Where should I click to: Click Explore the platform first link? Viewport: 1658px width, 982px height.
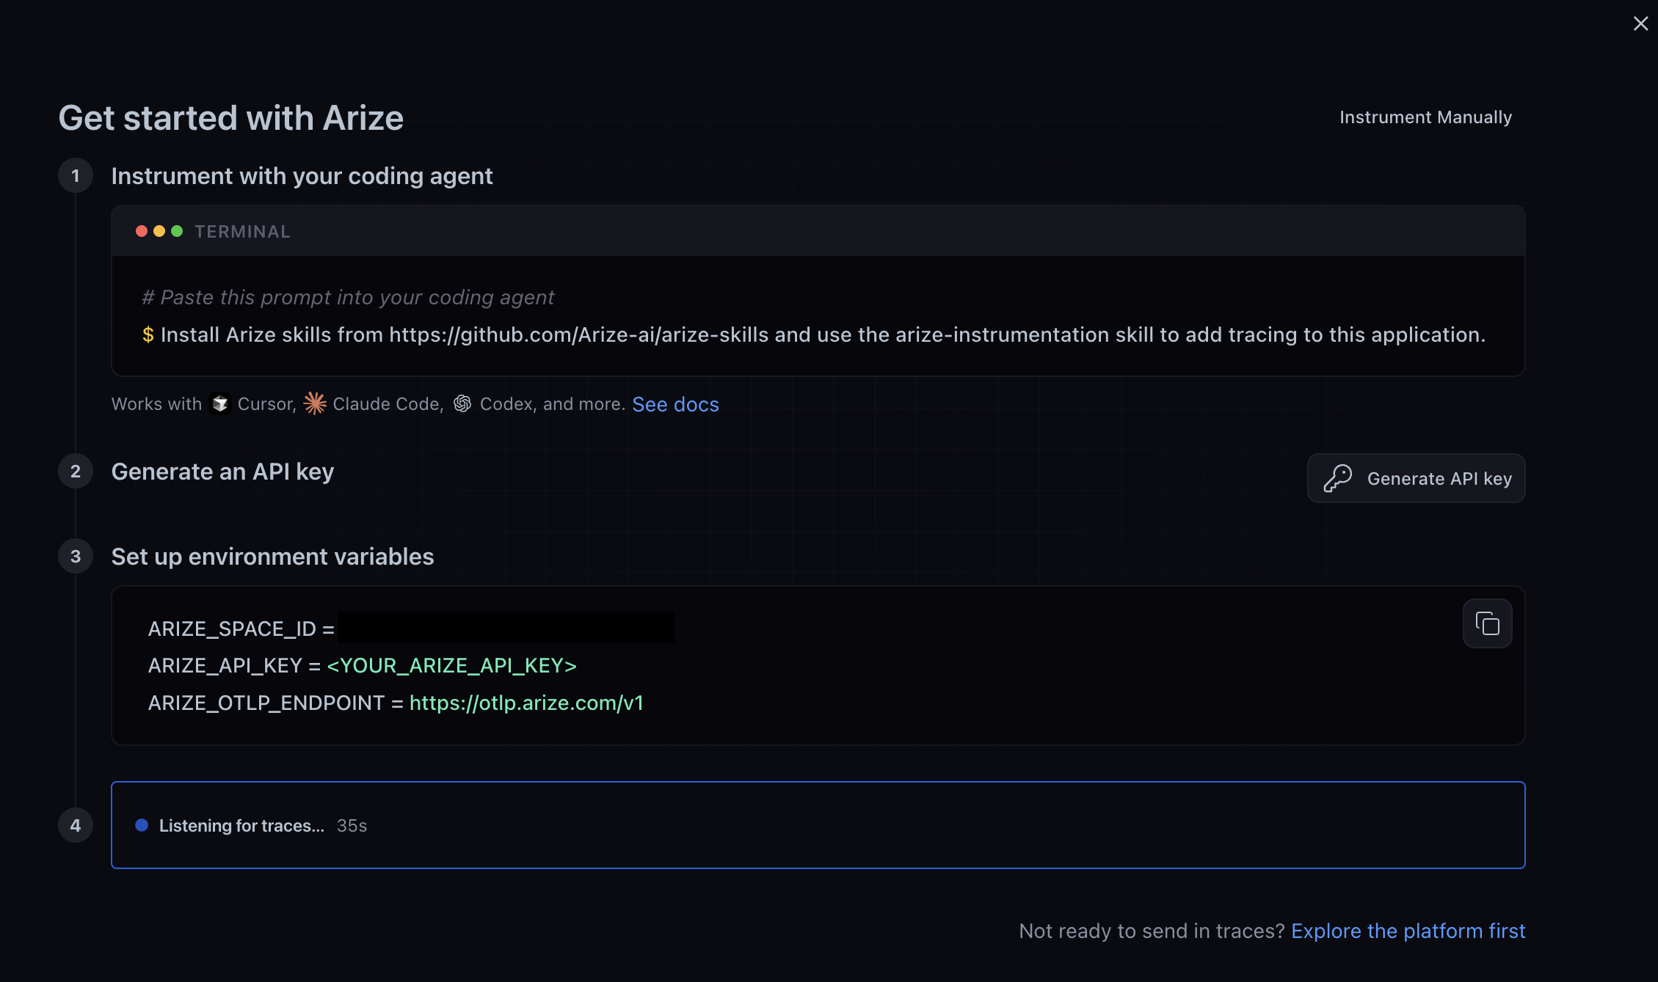coord(1408,931)
